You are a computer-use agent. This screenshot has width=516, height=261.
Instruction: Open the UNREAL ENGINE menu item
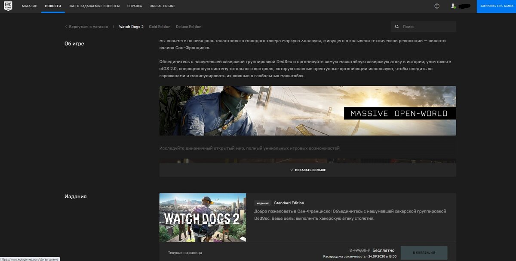click(162, 6)
